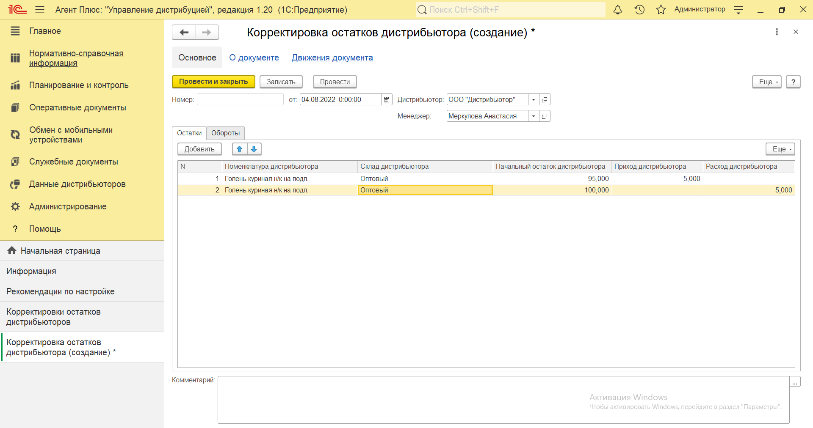Open the О документе link
This screenshot has height=428, width=813.
[254, 58]
